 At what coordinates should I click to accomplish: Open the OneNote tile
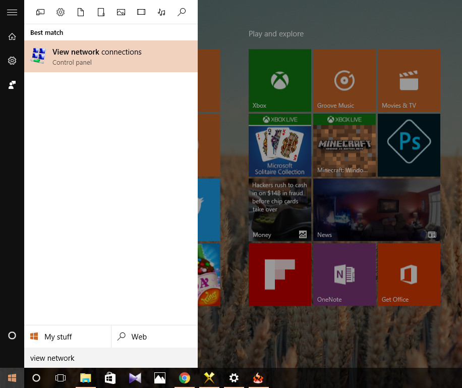[344, 274]
